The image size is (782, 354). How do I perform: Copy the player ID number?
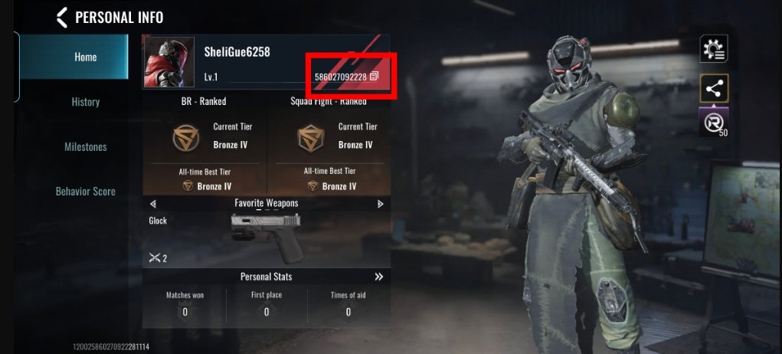point(375,76)
